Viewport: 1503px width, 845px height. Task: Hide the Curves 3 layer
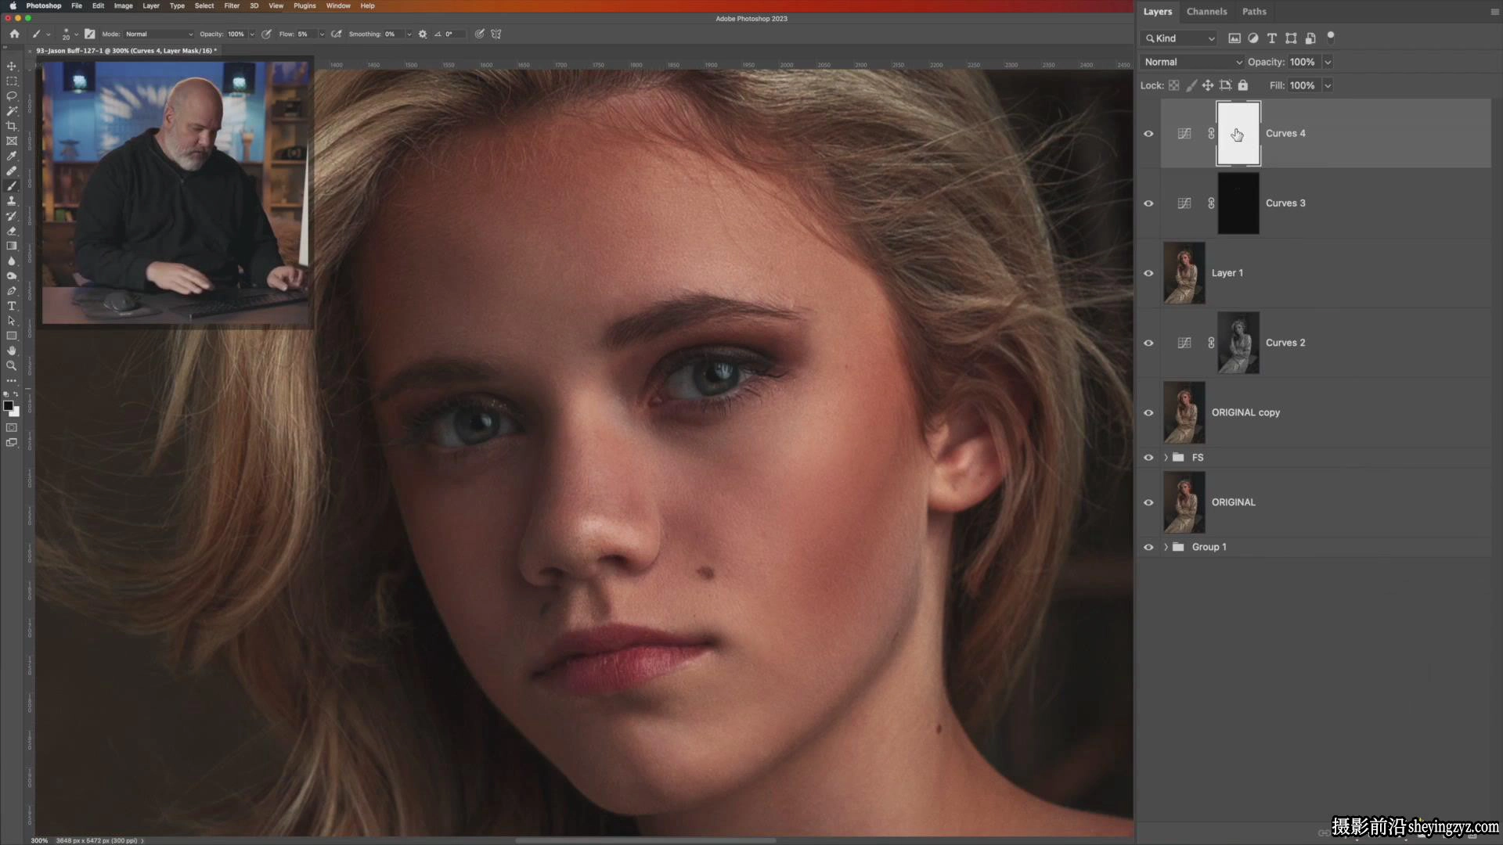(1148, 203)
